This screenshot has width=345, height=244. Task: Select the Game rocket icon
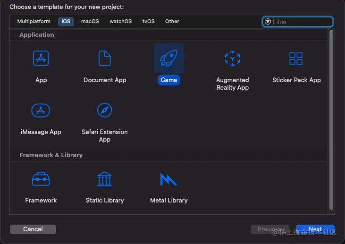(169, 58)
